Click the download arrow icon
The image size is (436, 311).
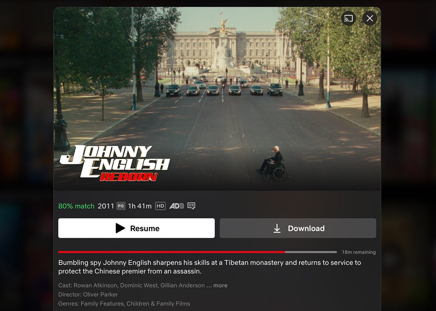(277, 228)
